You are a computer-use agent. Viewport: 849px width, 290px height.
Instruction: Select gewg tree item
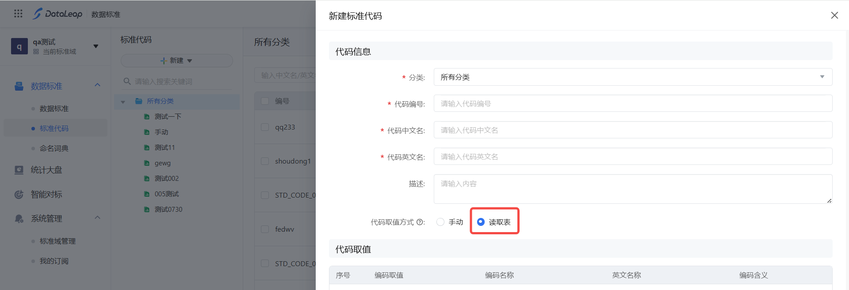click(x=163, y=163)
